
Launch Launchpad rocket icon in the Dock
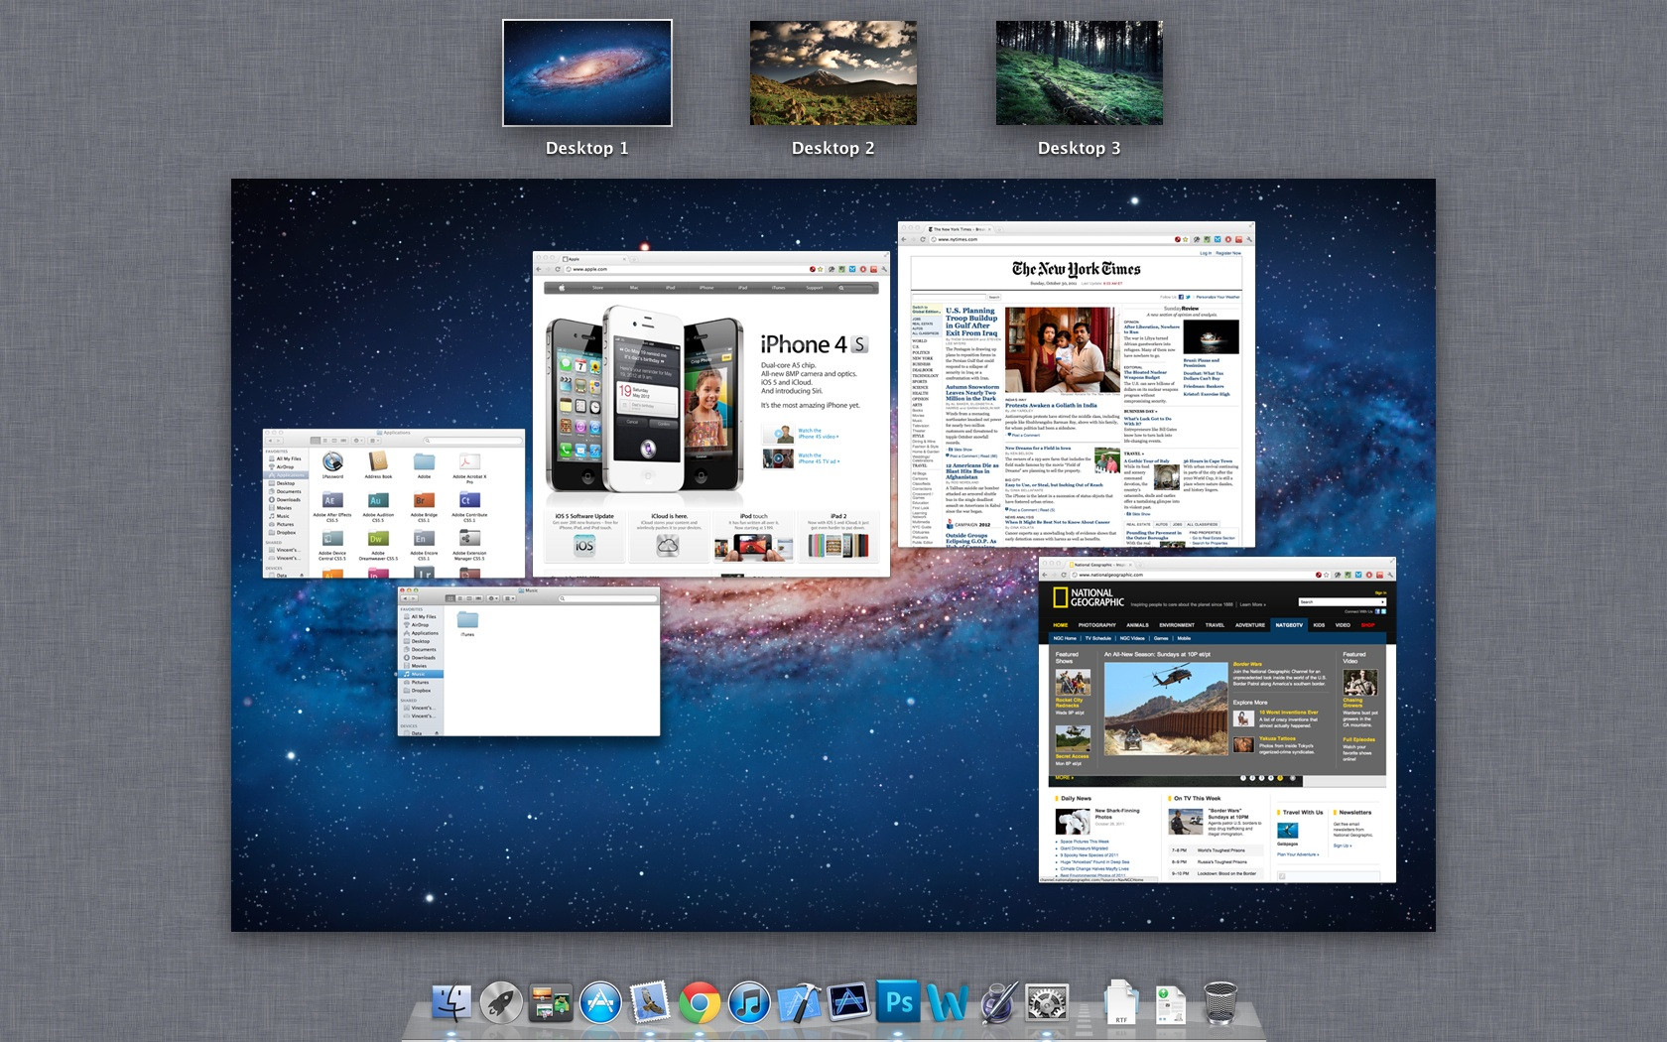point(501,1003)
